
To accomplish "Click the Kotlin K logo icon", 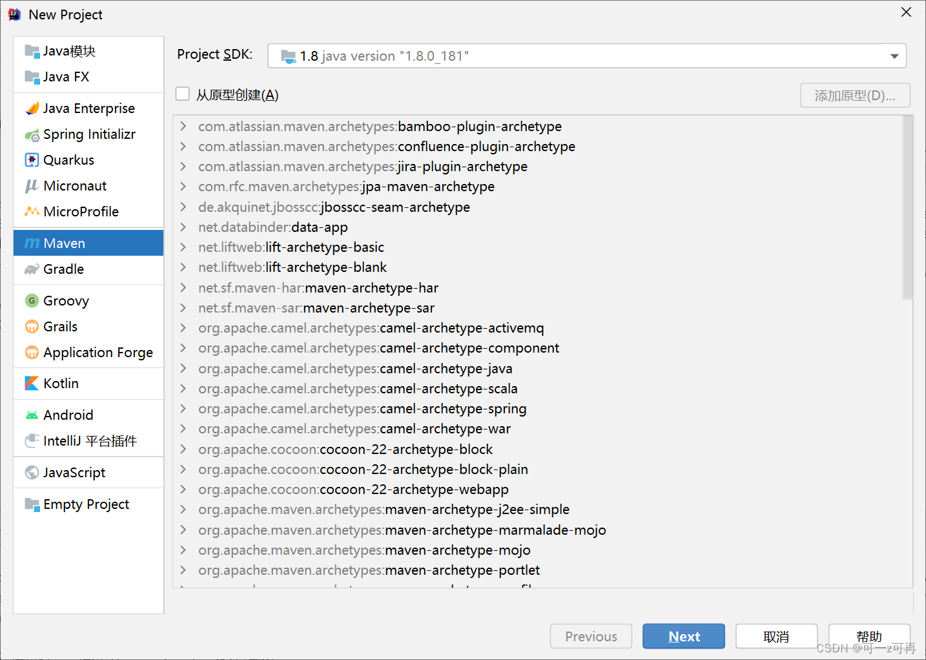I will [x=32, y=384].
